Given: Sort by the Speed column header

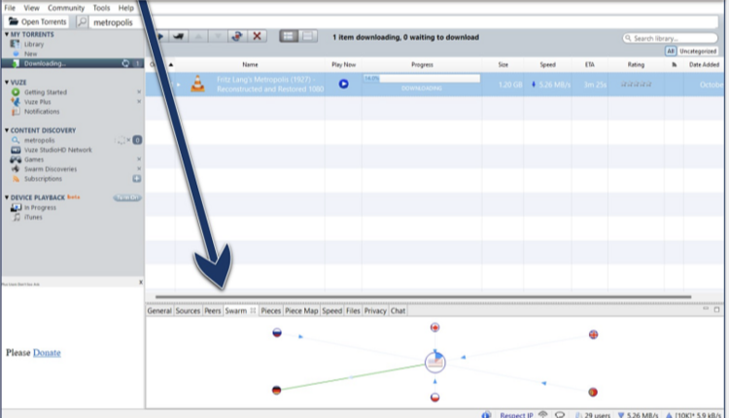Looking at the screenshot, I should point(547,64).
